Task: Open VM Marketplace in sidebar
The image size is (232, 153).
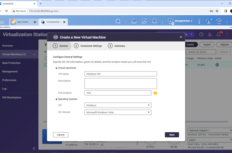Action: (12, 97)
